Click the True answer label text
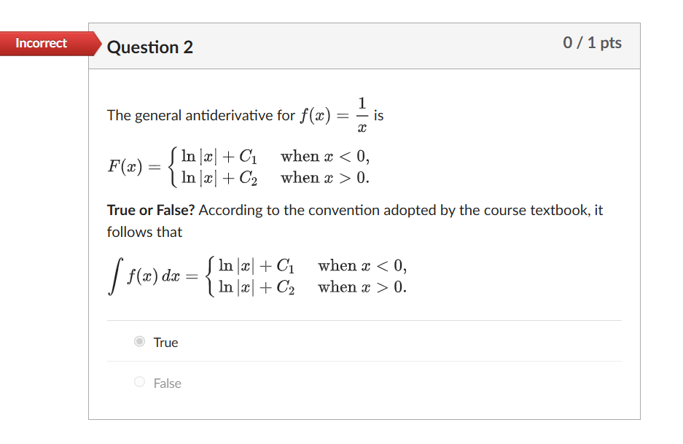Image resolution: width=683 pixels, height=444 pixels. [x=165, y=343]
